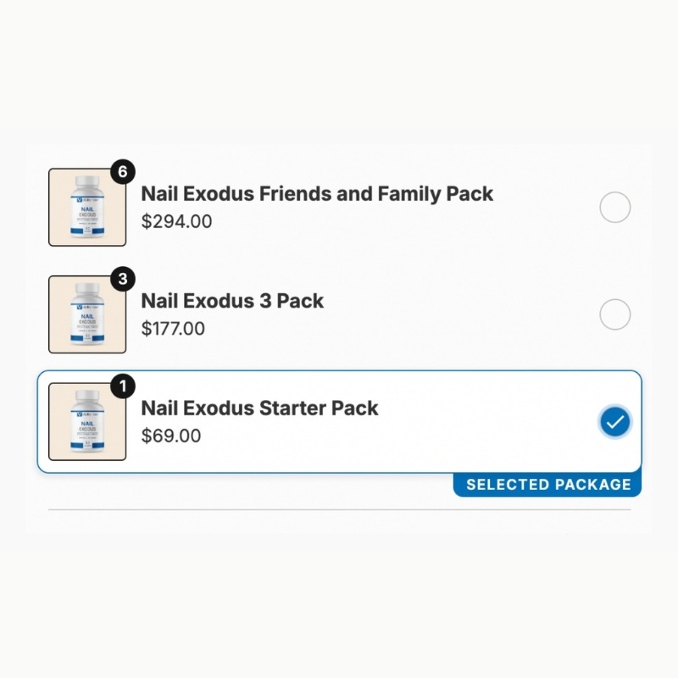The image size is (678, 678).
Task: Click the $177.00 price text
Action: point(173,329)
